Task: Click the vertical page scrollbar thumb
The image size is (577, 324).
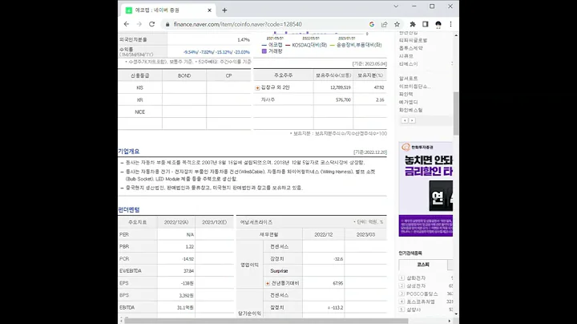Action: coord(456,113)
